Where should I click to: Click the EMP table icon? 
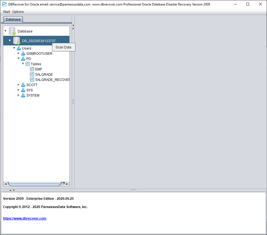pos(32,69)
